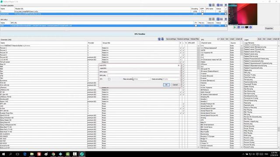Viewport: 280px width, 157px height.
Task: Open the Properties button near preview
Action: click(x=269, y=28)
